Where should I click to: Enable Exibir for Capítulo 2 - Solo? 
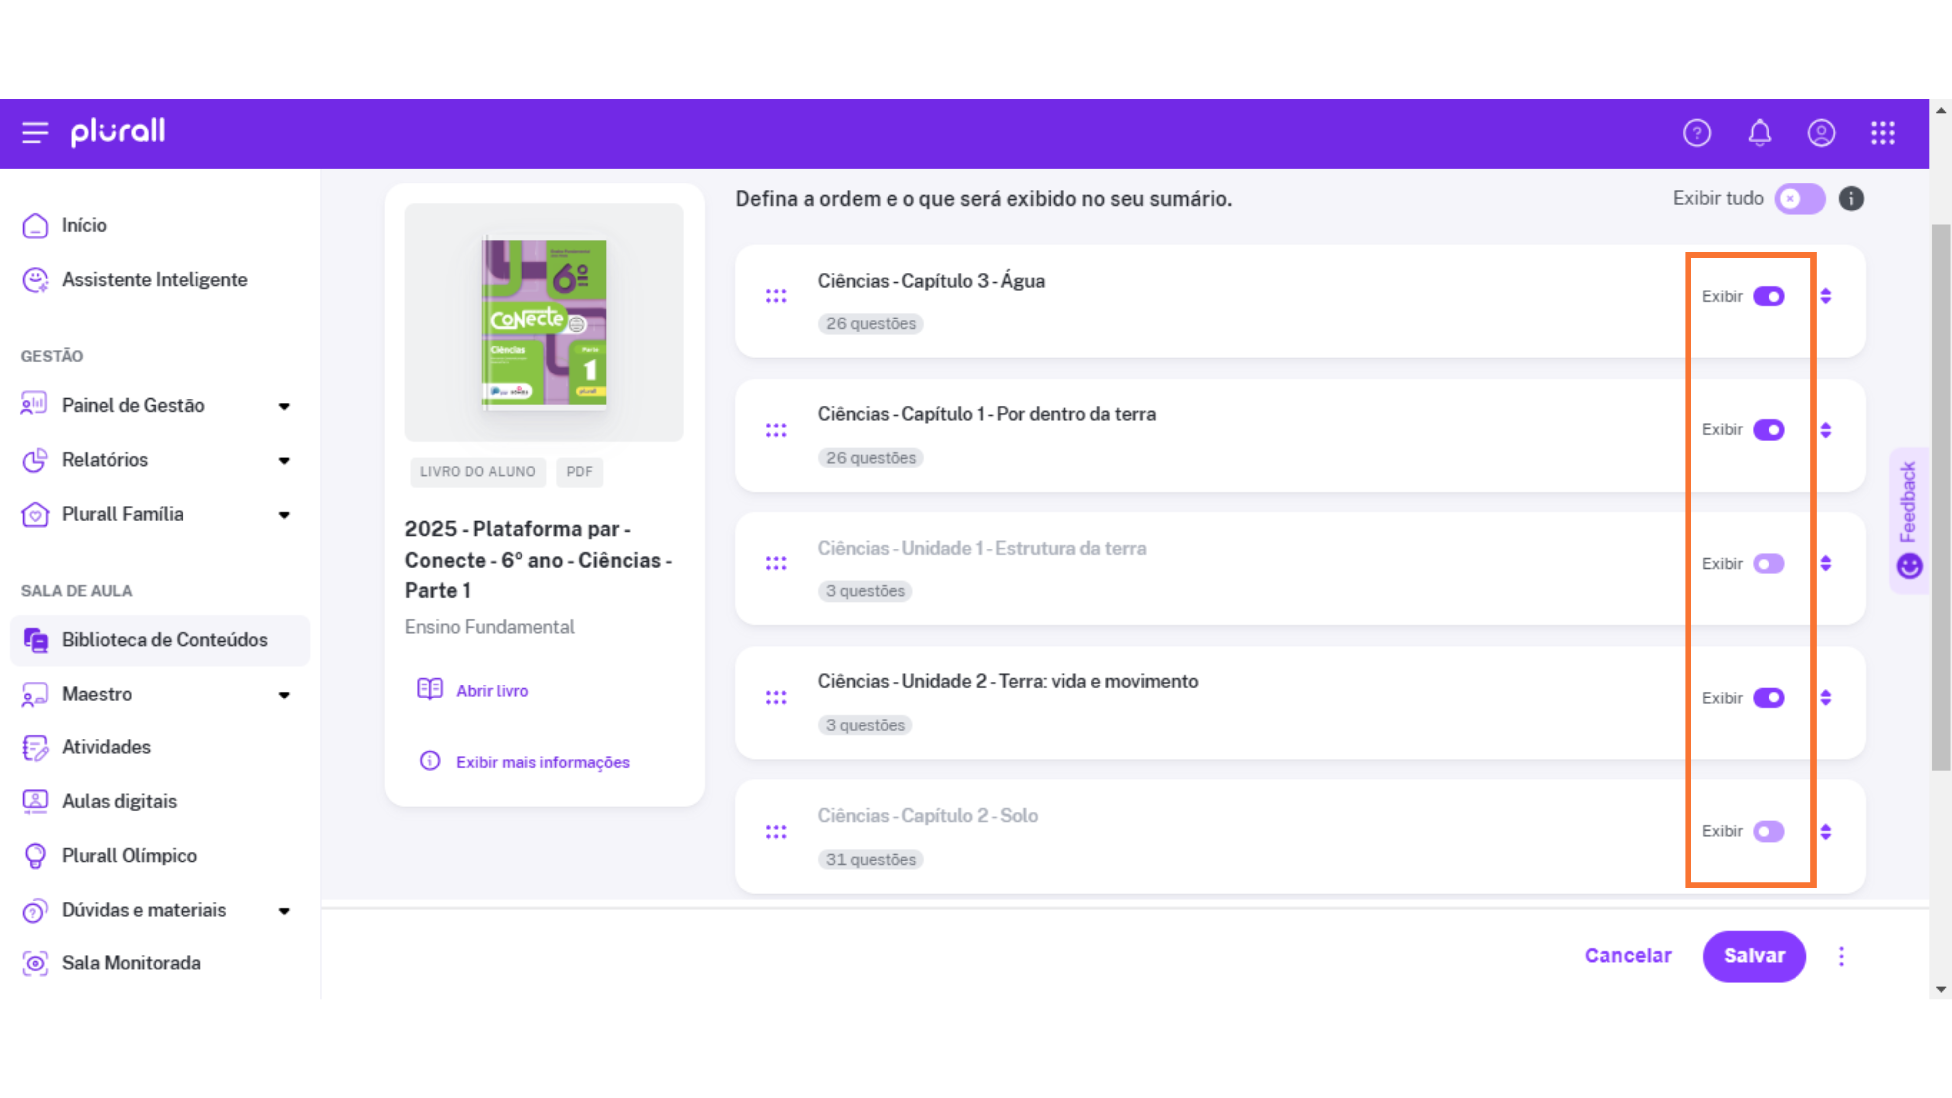1769,831
